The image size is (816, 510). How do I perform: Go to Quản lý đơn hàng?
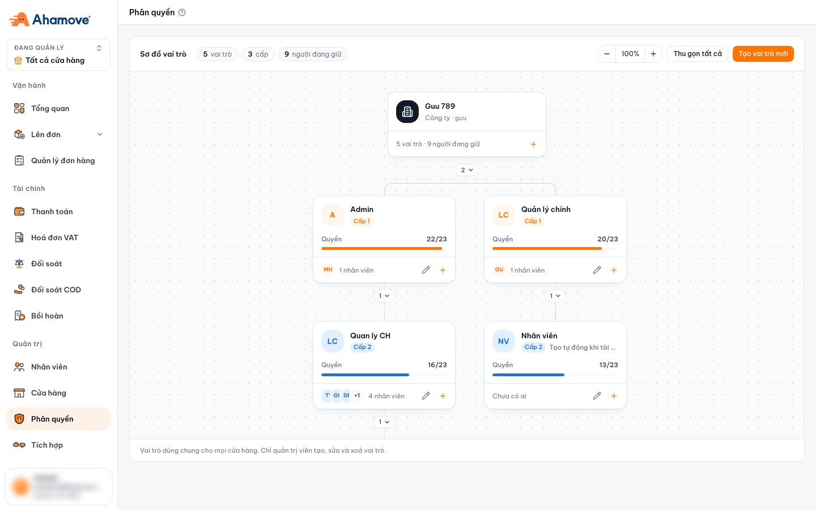tap(58, 160)
